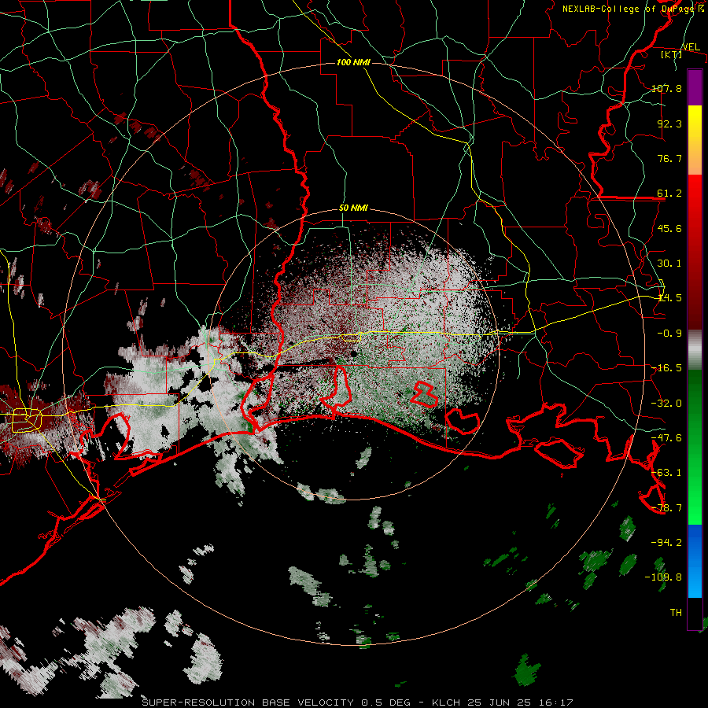This screenshot has width=708, height=708.
Task: Select the 30.1 scale value
Action: [x=669, y=264]
